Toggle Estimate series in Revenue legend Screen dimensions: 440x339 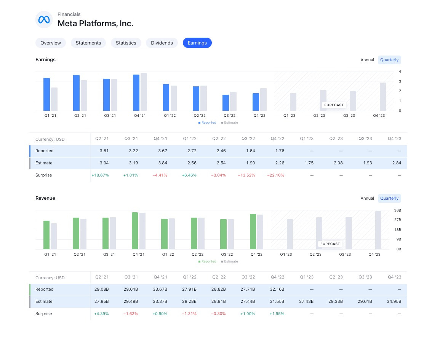(x=230, y=261)
